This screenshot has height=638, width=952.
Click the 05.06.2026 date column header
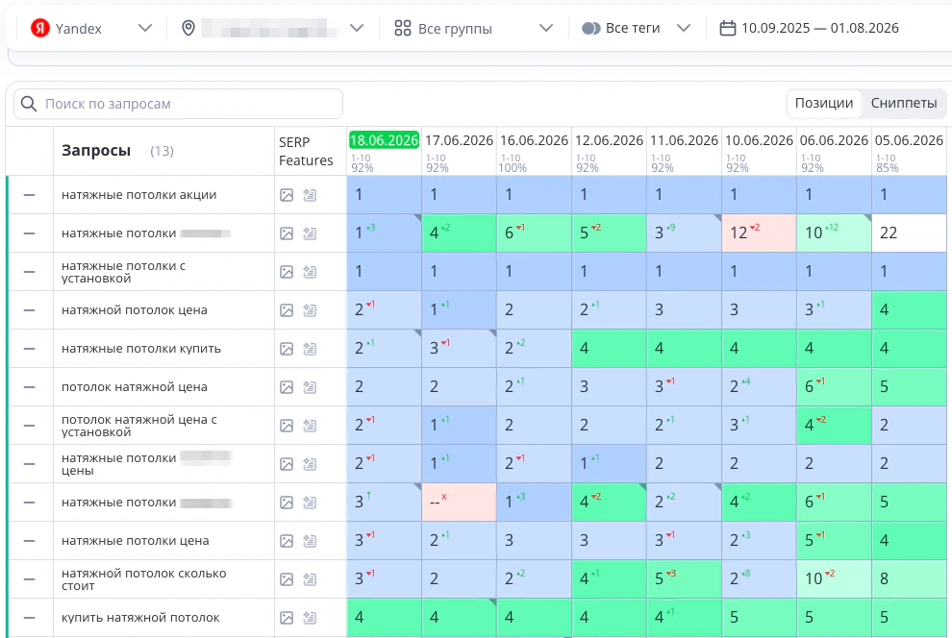click(x=909, y=140)
